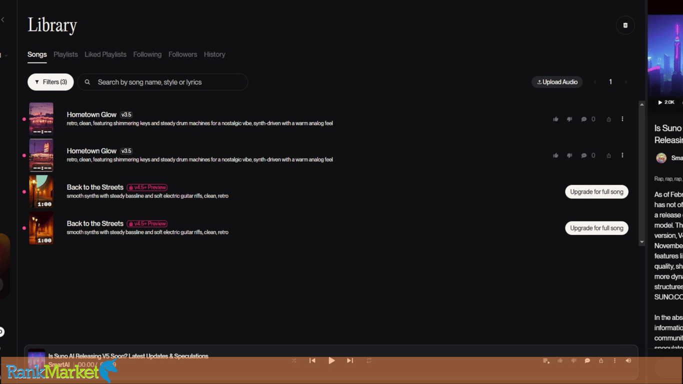Open more options for second Hometown Glow
Viewport: 683px width, 384px height.
622,155
